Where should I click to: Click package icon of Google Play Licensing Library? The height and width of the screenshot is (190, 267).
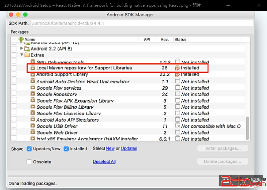[x=33, y=113]
